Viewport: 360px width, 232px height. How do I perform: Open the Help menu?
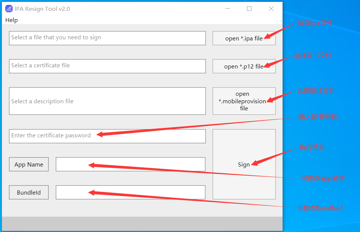[11, 20]
